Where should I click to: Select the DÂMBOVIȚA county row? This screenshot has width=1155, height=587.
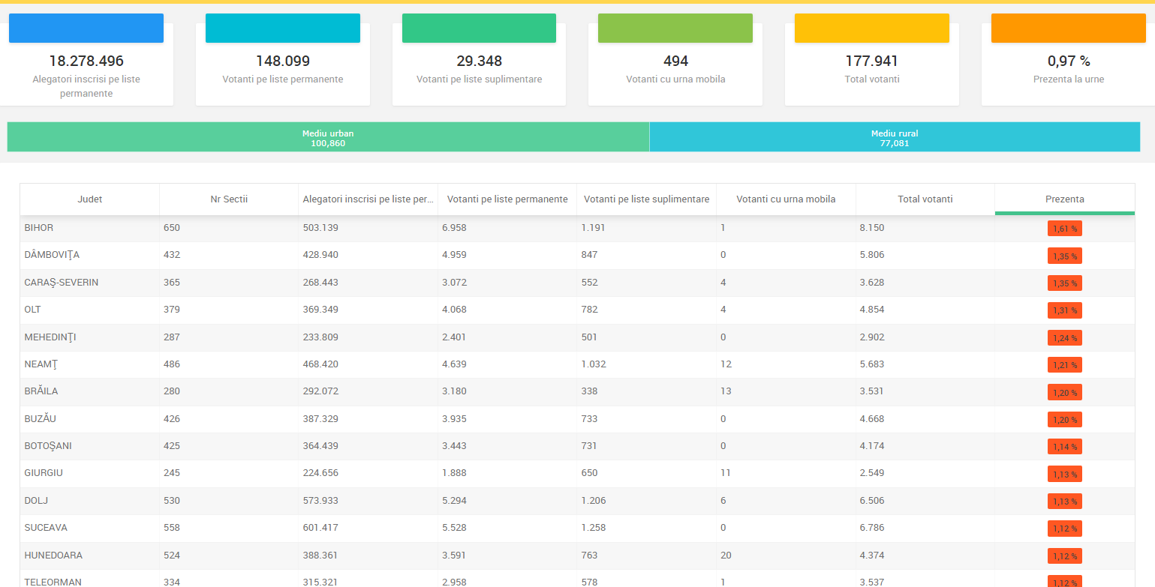click(x=52, y=255)
